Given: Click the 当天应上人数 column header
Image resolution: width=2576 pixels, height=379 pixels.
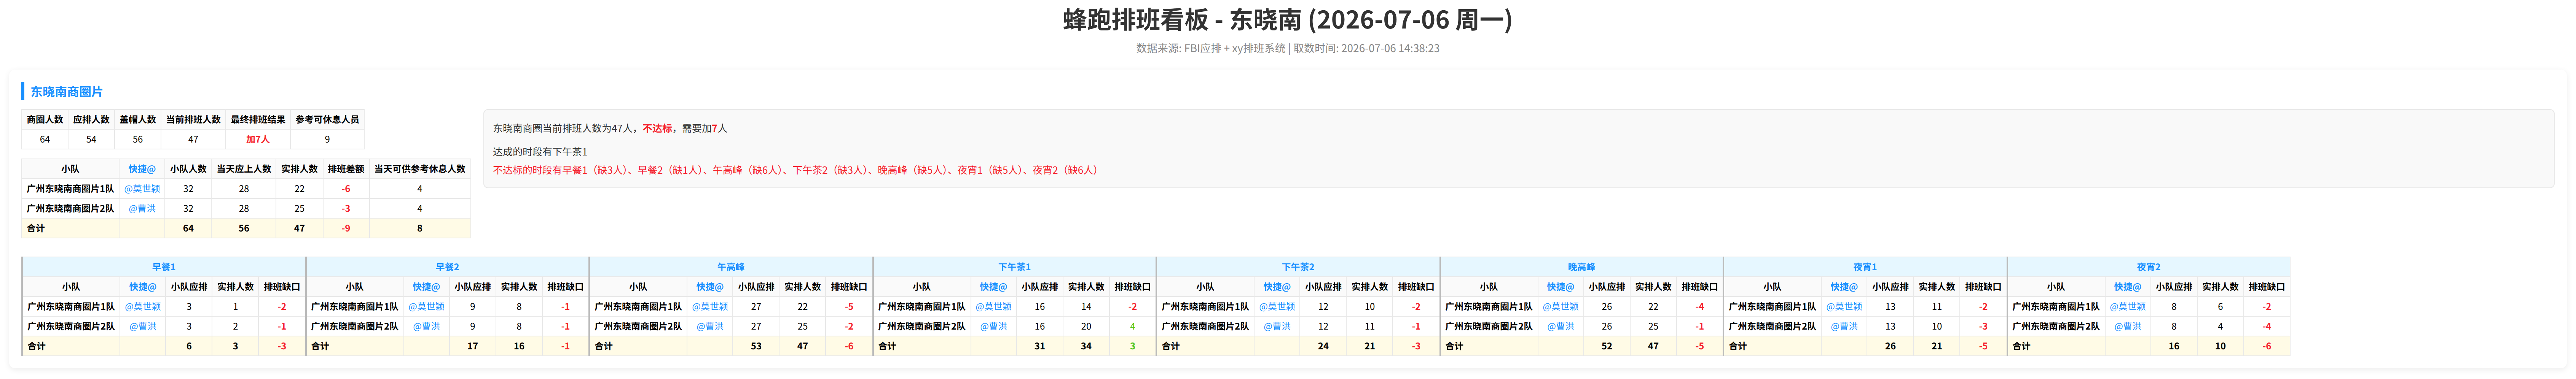Looking at the screenshot, I should pos(244,169).
